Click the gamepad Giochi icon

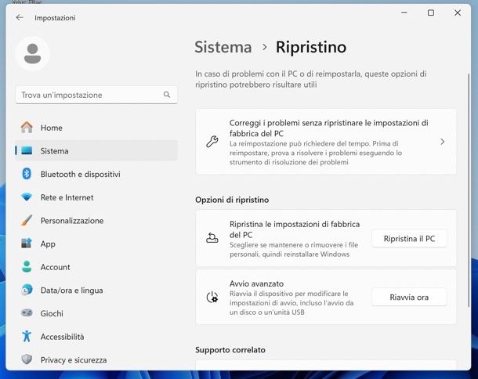(27, 313)
